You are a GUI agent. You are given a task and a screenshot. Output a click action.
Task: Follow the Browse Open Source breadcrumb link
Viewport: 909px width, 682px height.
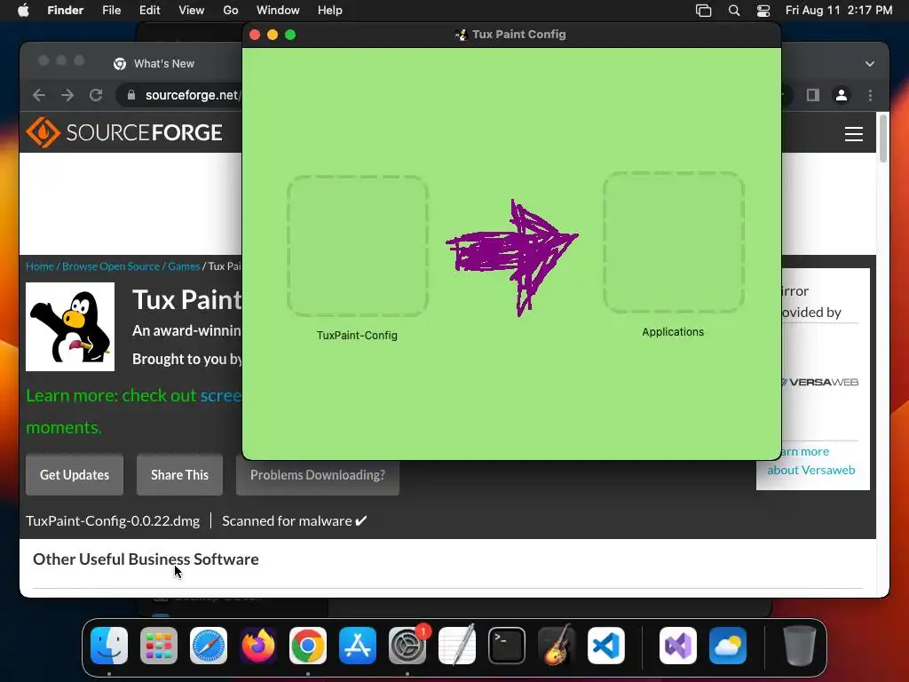click(111, 266)
